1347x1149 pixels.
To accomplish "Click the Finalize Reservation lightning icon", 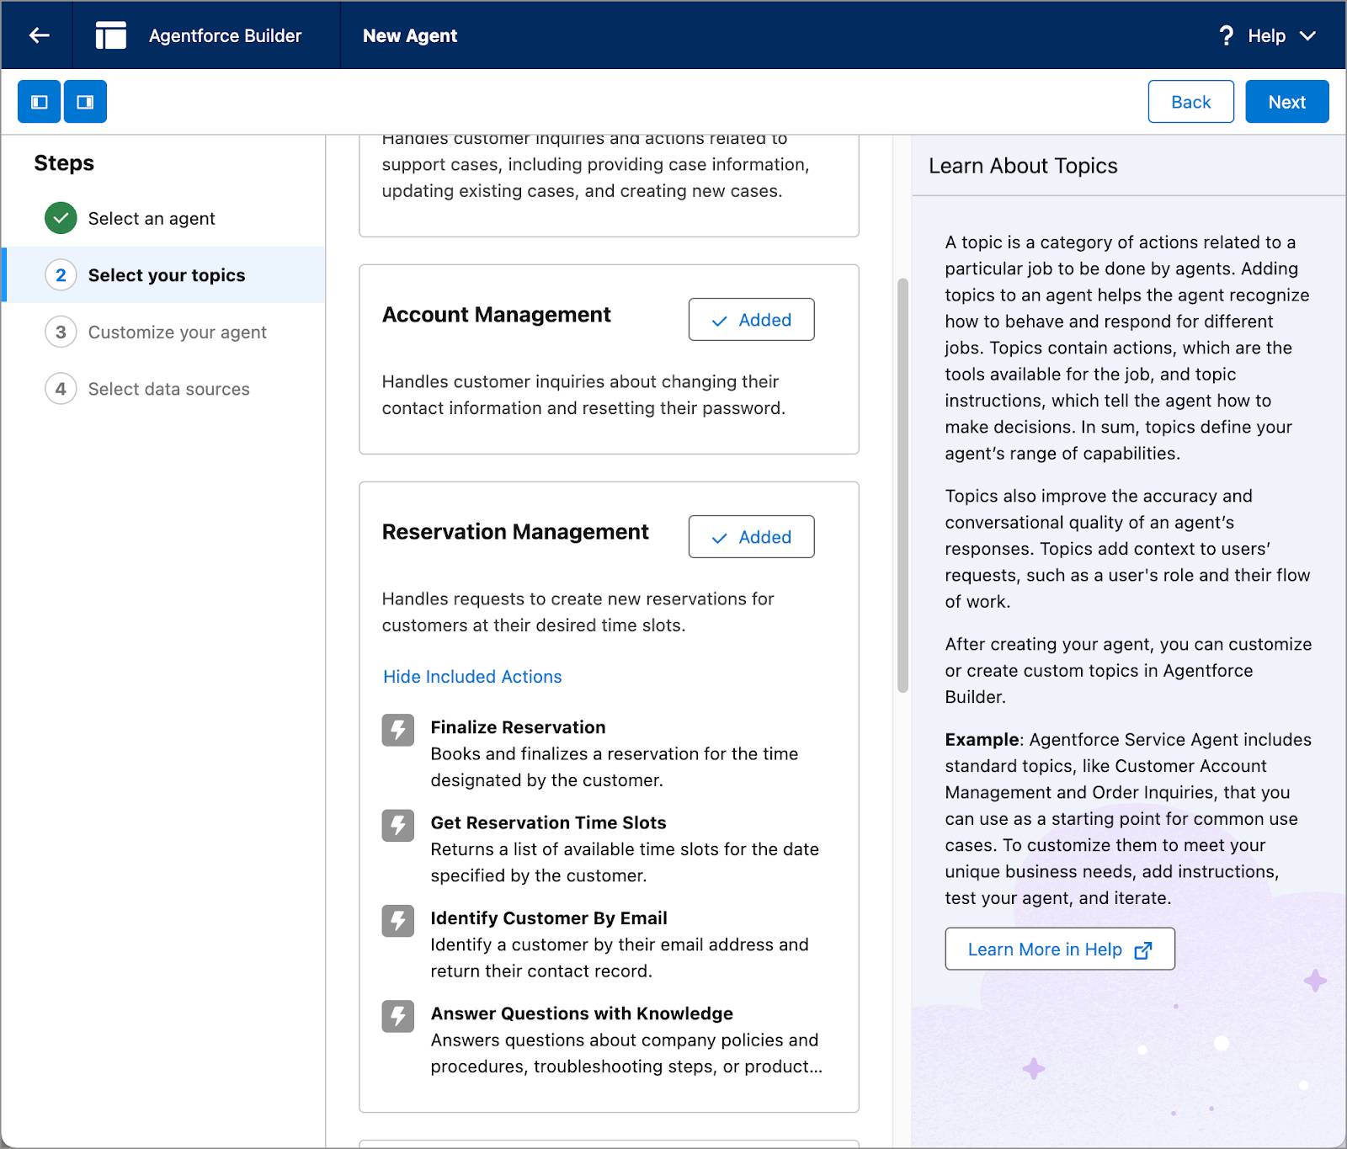I will (x=398, y=730).
